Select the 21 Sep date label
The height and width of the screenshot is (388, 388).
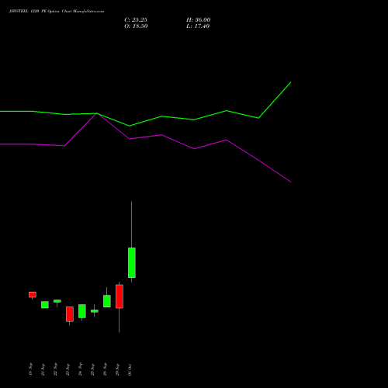click(43, 369)
